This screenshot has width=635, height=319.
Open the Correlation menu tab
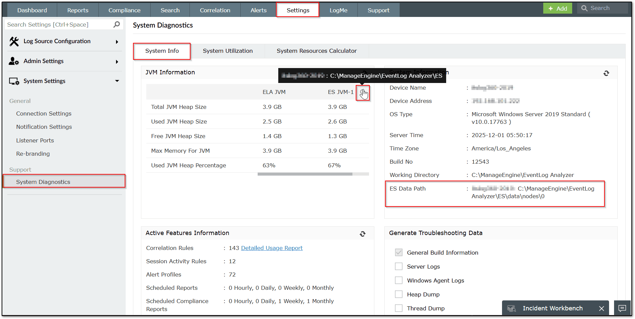[215, 10]
